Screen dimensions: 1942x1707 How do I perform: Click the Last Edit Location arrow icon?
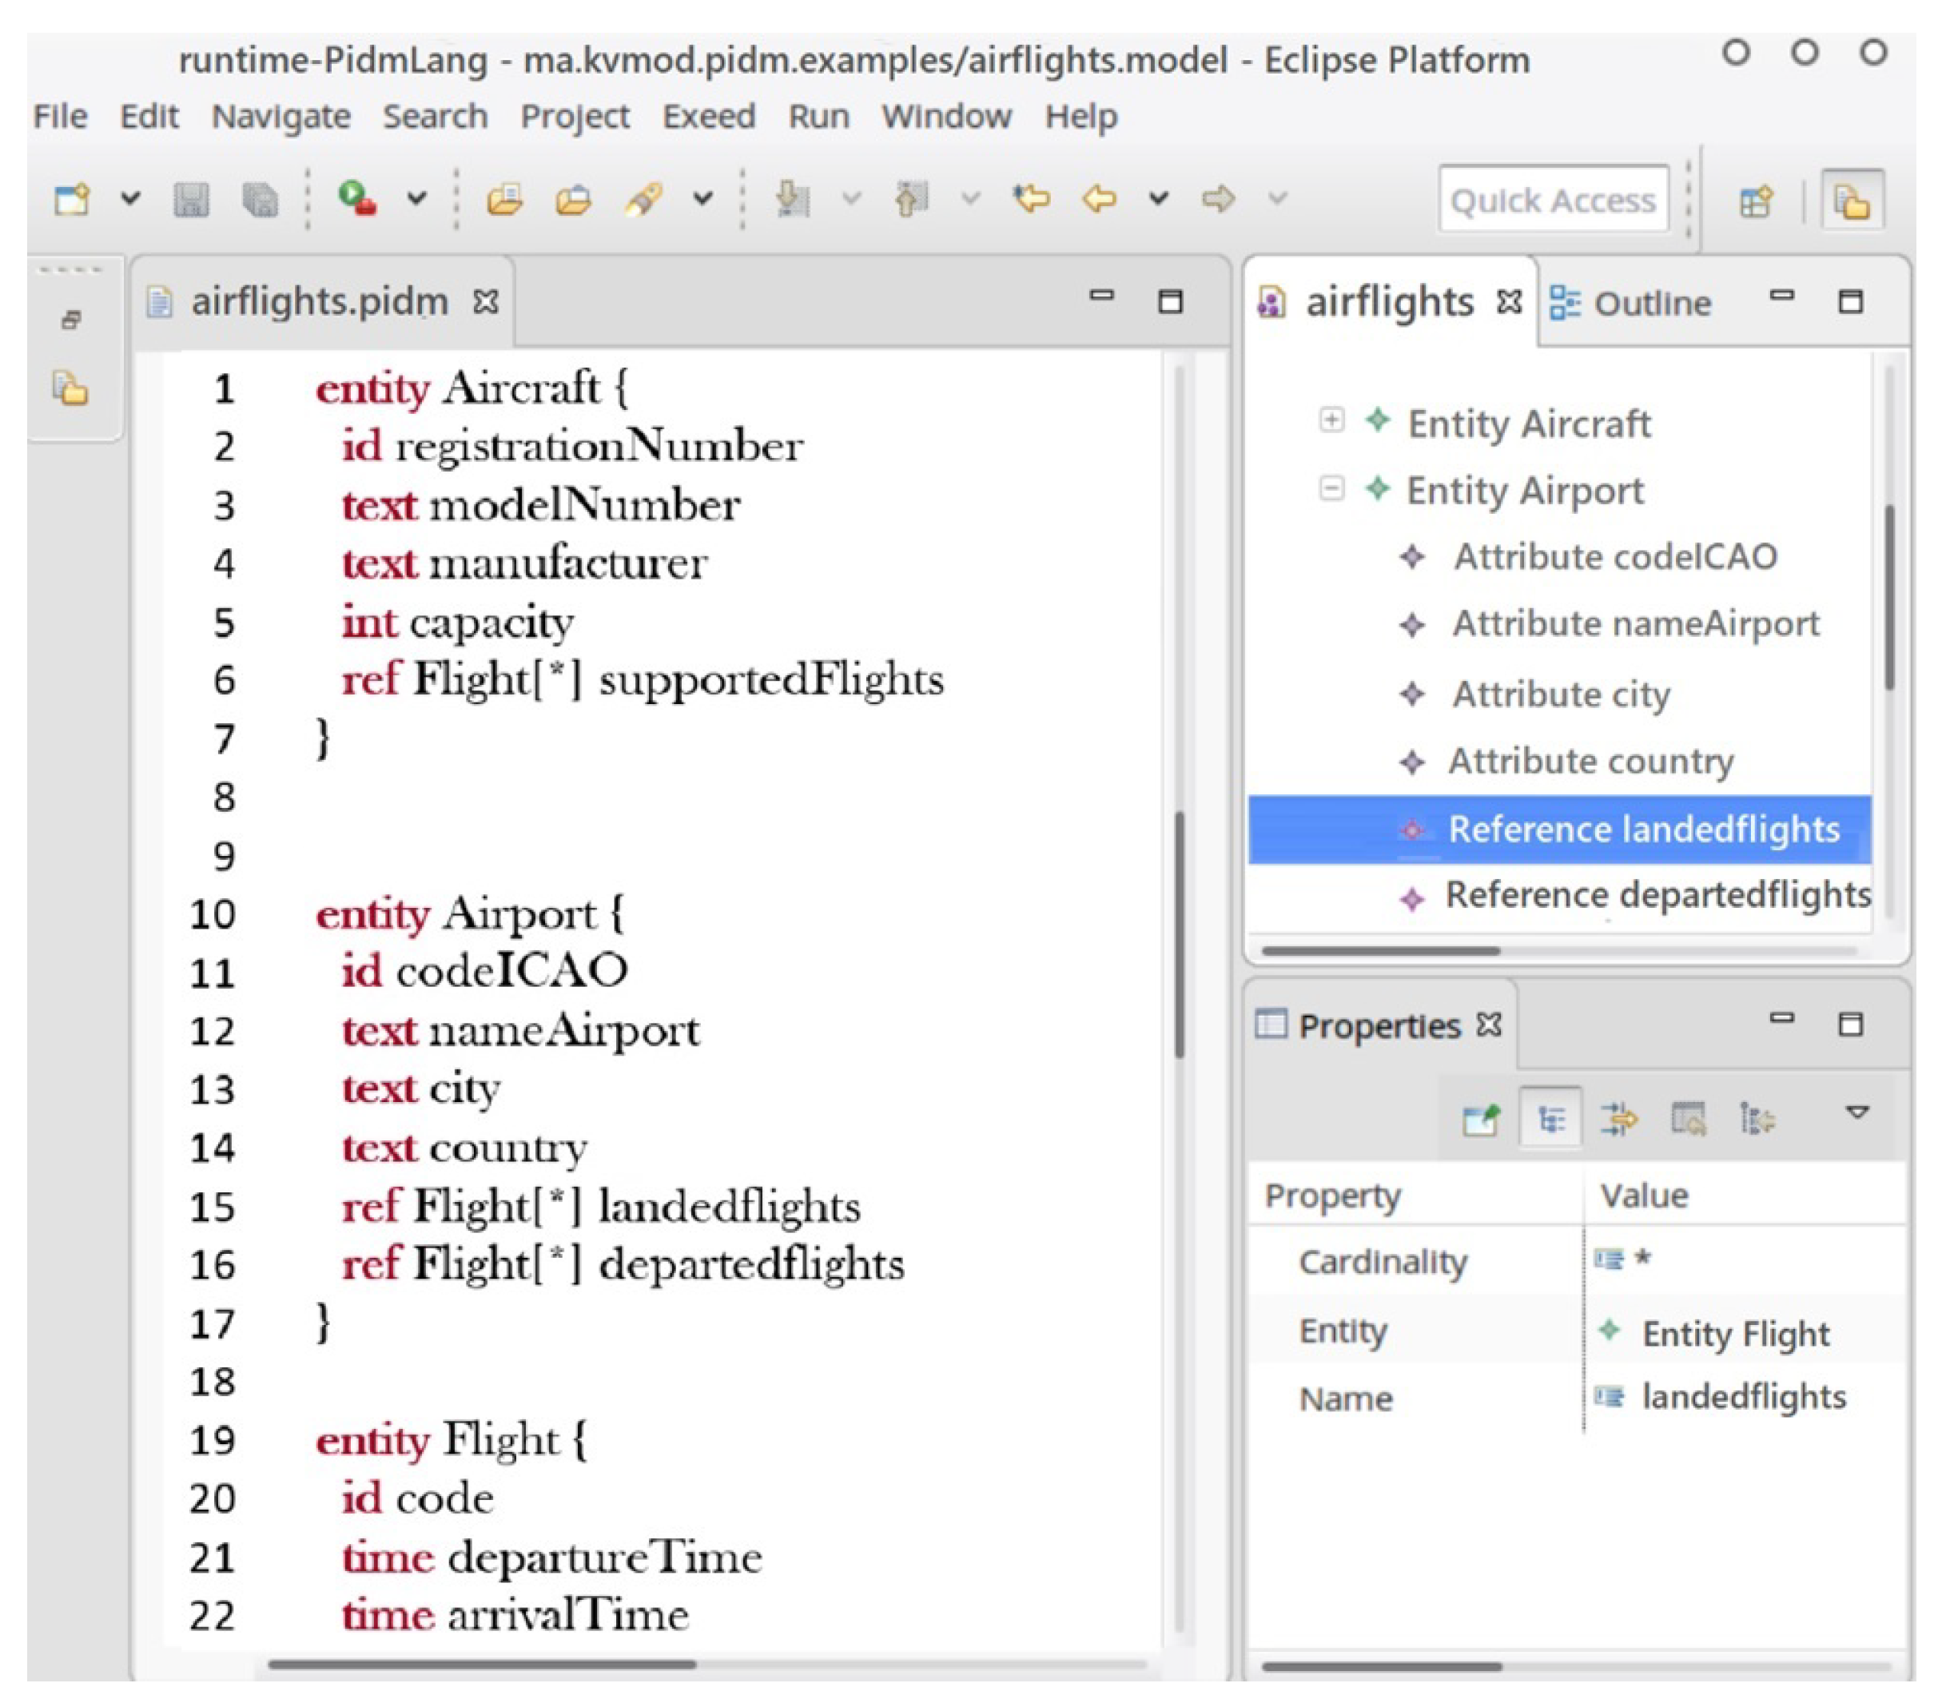[x=1031, y=198]
